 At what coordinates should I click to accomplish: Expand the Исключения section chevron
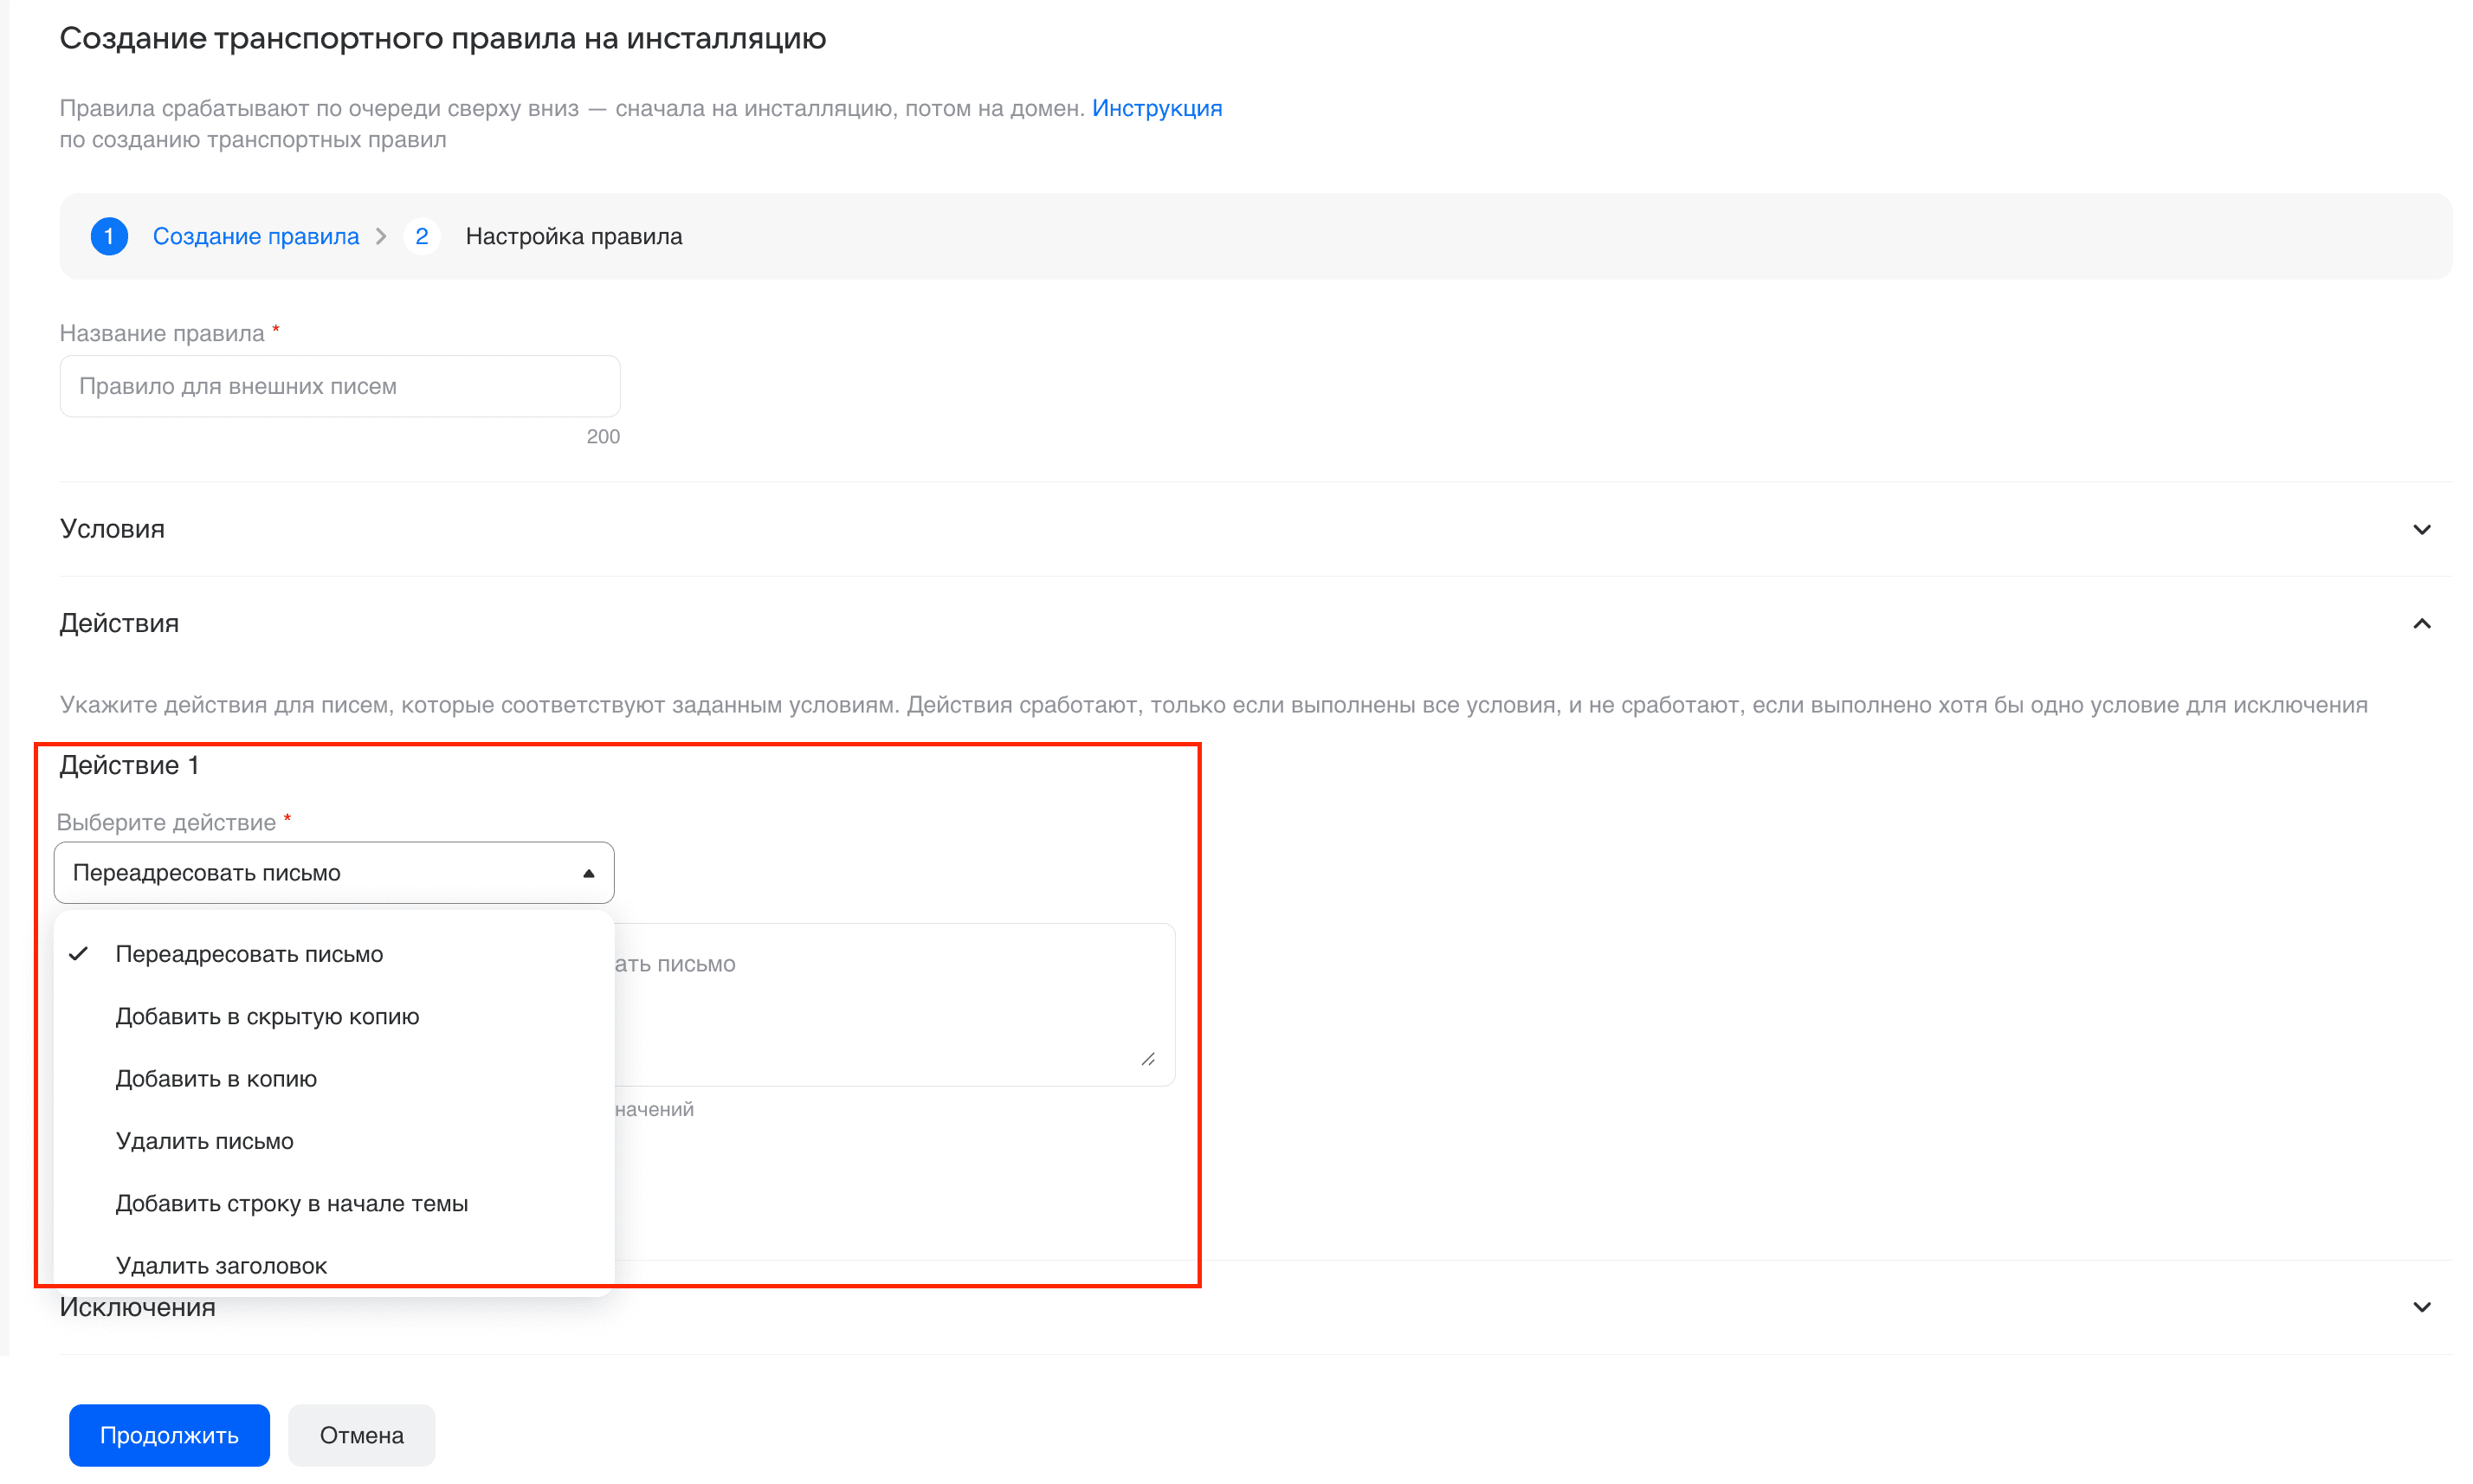2421,1307
